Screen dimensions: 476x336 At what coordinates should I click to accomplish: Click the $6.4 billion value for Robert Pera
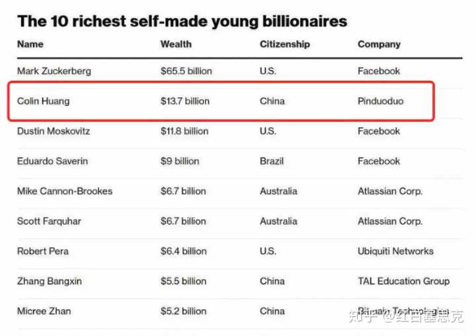pos(183,251)
